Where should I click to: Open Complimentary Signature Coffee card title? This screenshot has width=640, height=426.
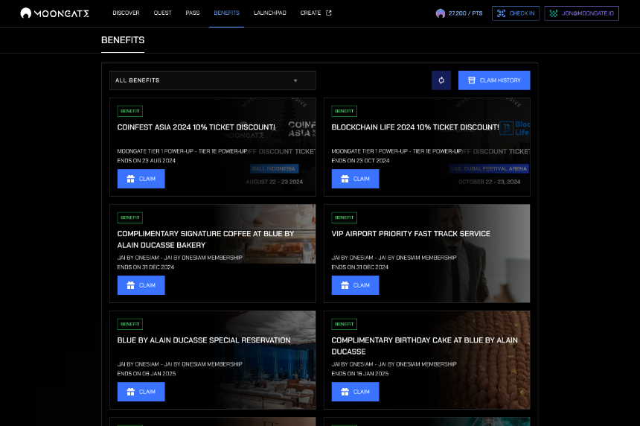[x=205, y=239]
